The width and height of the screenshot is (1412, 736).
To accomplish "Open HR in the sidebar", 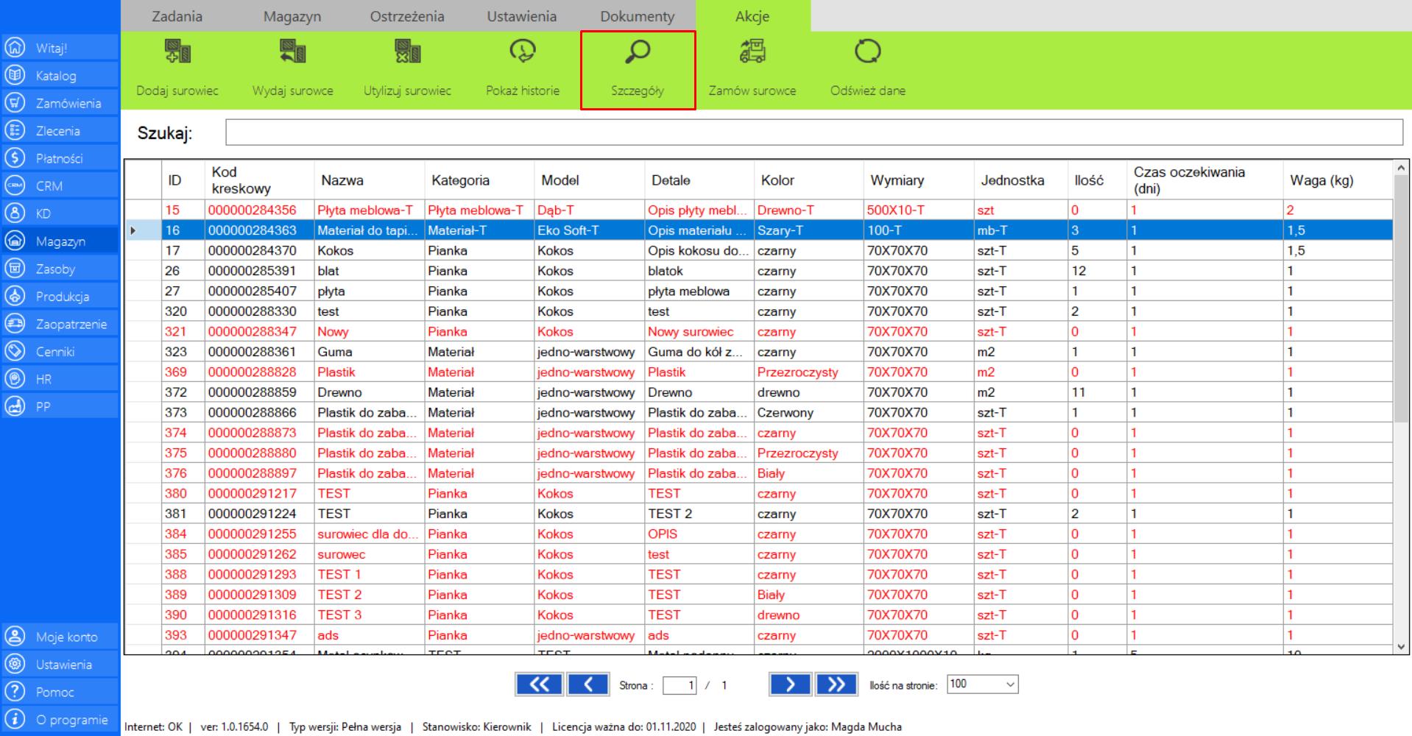I will point(60,379).
